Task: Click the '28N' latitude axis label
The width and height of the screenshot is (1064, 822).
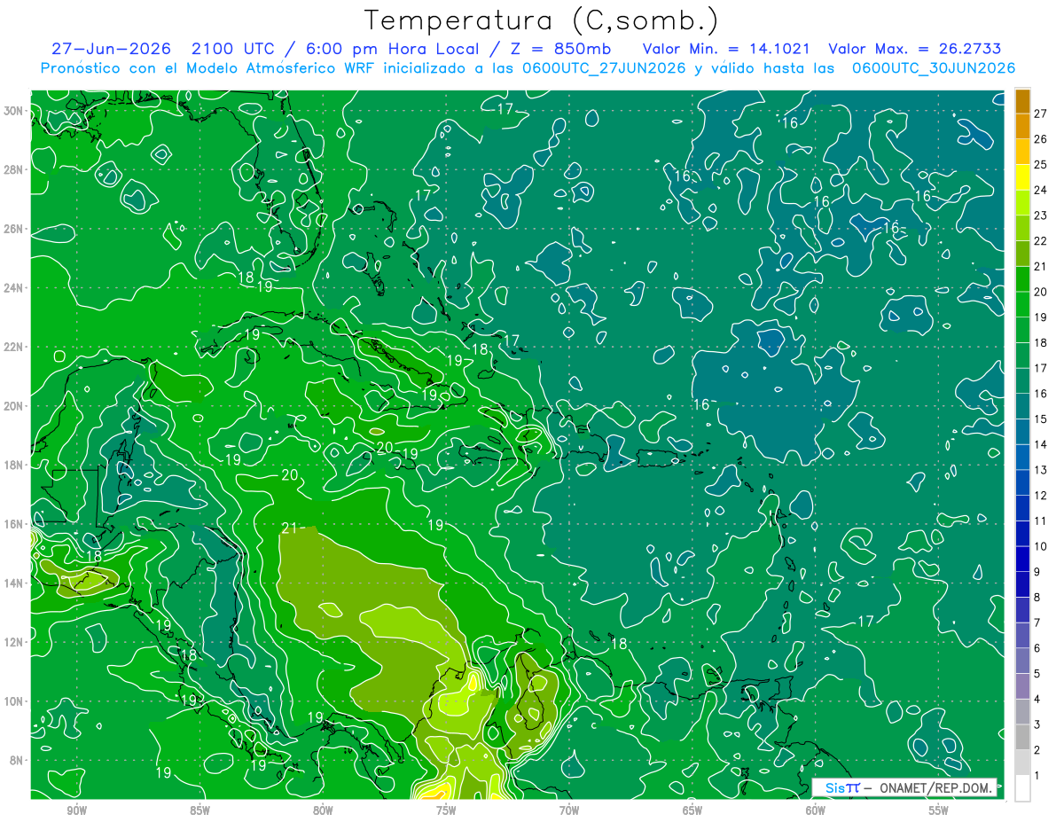Action: [x=13, y=169]
